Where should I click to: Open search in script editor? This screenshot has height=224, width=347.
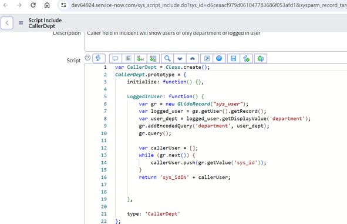pos(167,58)
